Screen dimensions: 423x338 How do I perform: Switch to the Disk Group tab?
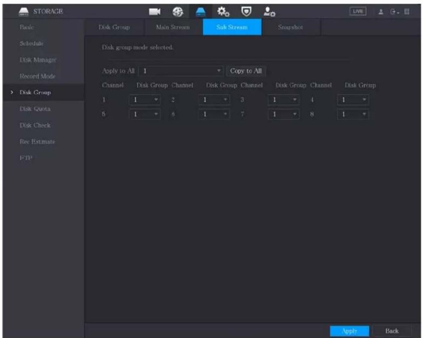click(114, 27)
